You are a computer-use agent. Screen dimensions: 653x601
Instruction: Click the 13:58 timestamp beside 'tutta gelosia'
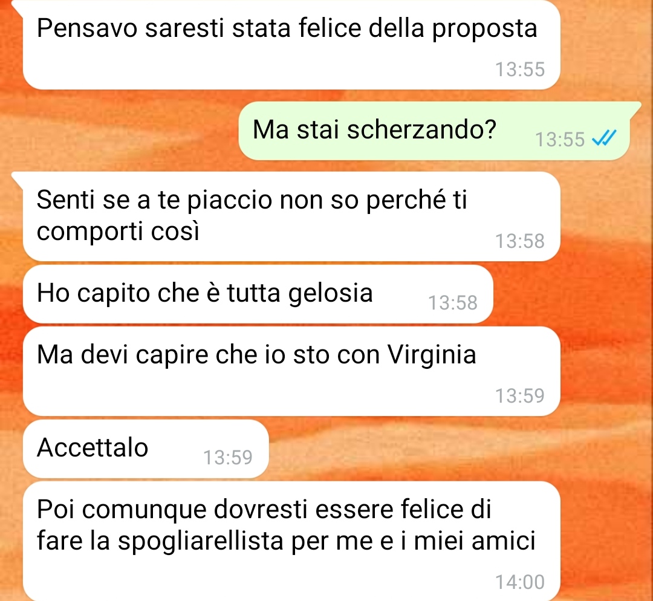(x=453, y=303)
